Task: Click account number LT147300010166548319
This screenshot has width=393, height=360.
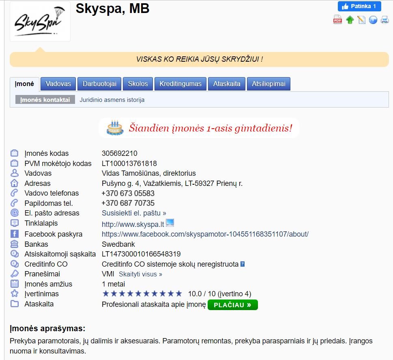Action: (x=141, y=254)
